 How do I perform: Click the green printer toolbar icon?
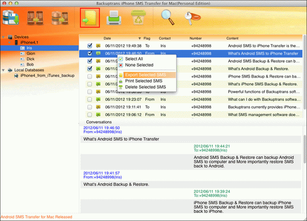click(x=114, y=18)
